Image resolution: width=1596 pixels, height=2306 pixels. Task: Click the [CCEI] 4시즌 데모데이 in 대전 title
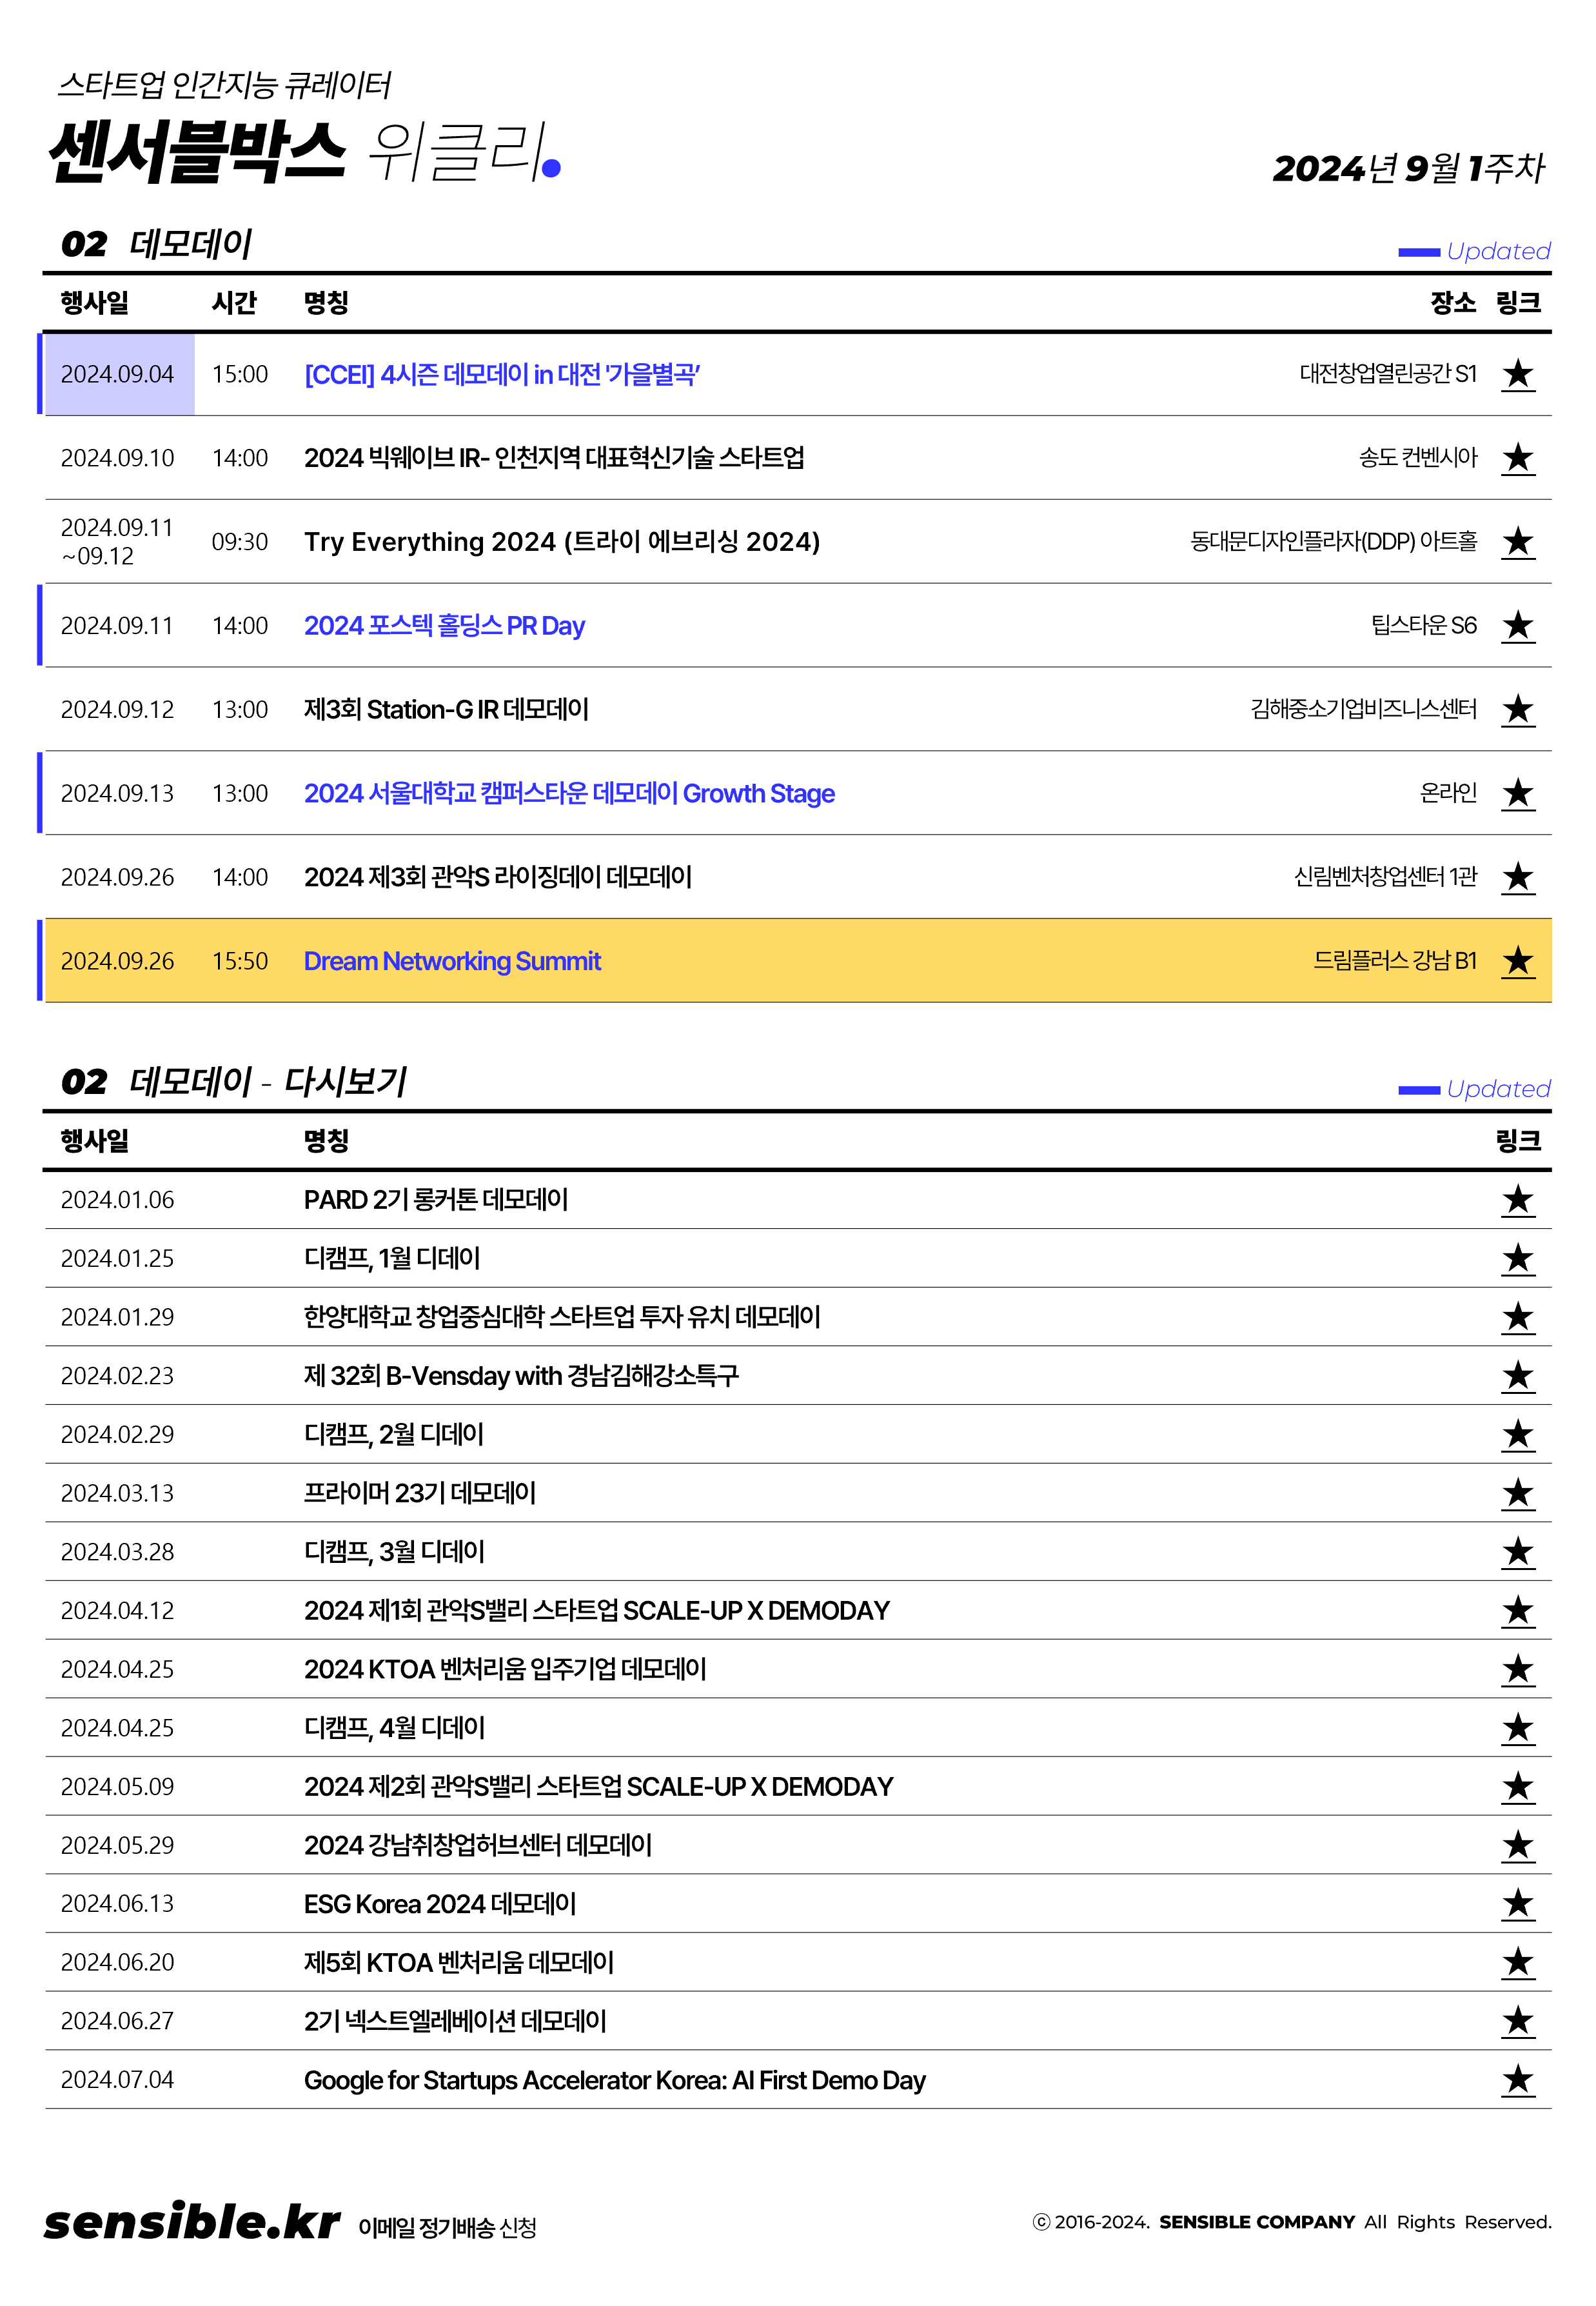(x=502, y=375)
